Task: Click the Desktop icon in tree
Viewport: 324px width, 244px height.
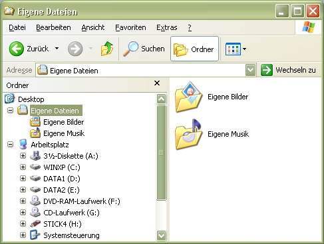Action: pos(10,99)
